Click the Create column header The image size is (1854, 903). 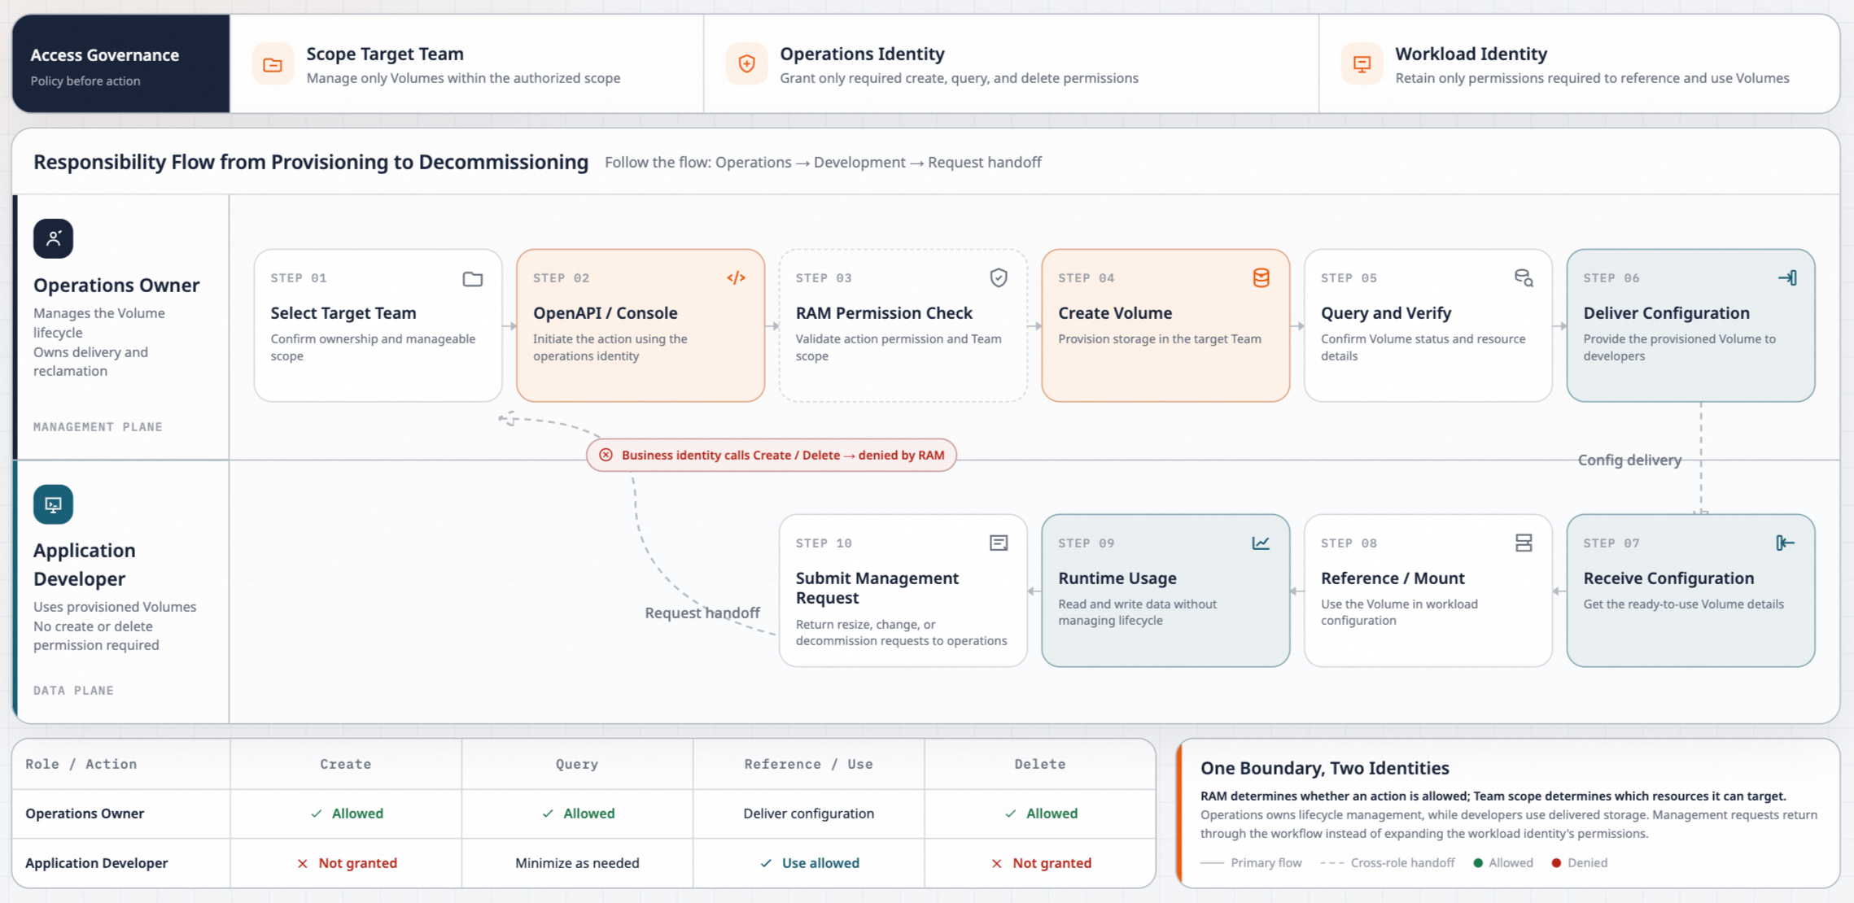[346, 764]
